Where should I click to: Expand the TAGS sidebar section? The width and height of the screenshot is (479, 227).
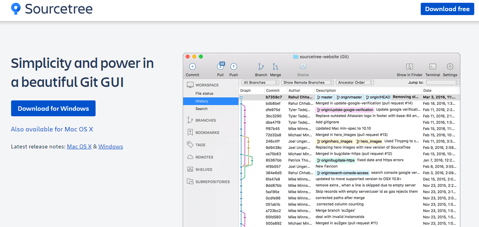coord(200,145)
